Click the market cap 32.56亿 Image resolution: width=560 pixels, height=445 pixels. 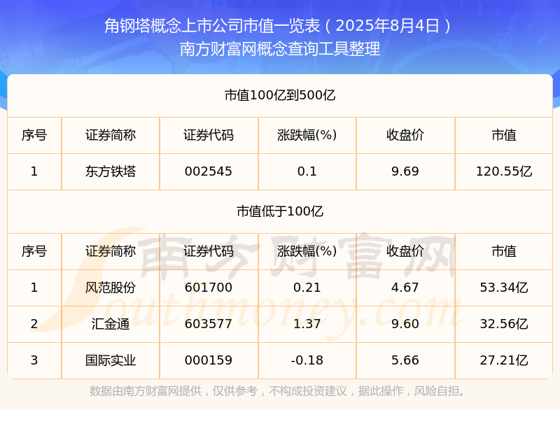click(x=504, y=324)
